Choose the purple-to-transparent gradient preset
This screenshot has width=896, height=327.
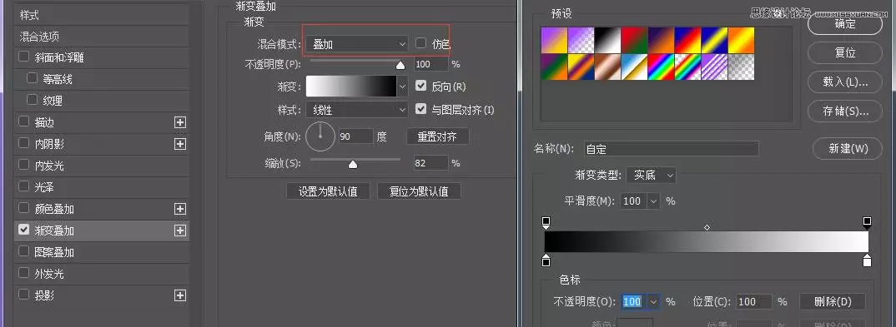pyautogui.click(x=581, y=41)
